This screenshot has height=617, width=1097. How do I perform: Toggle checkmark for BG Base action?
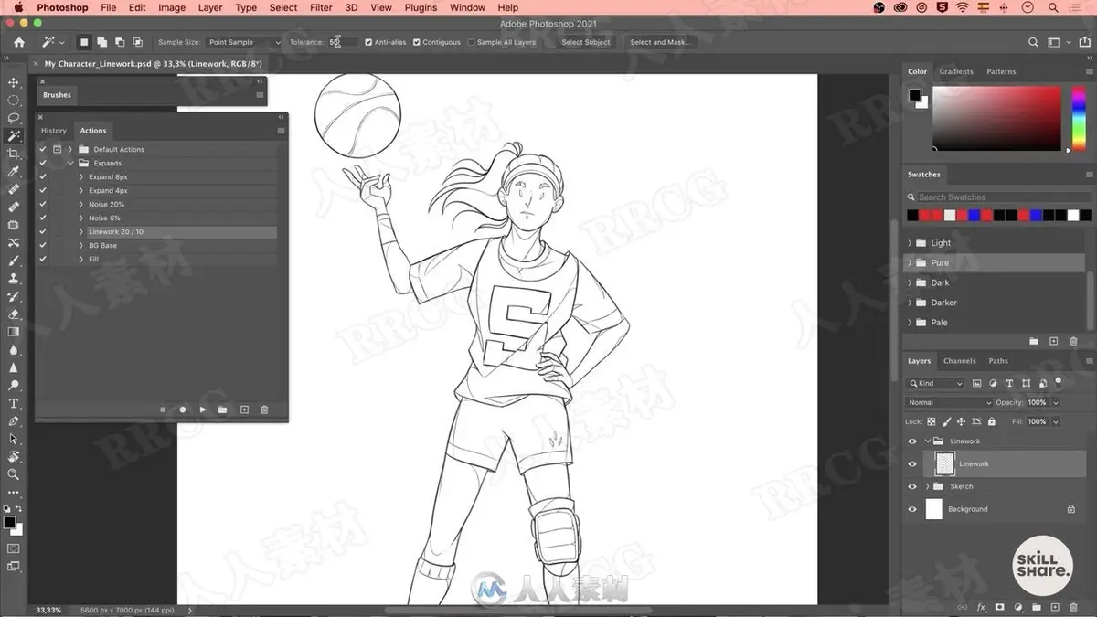(43, 245)
